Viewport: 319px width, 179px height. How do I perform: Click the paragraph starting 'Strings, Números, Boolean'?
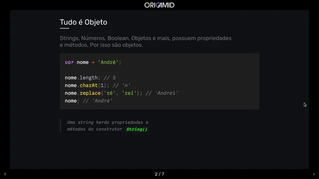pyautogui.click(x=146, y=41)
